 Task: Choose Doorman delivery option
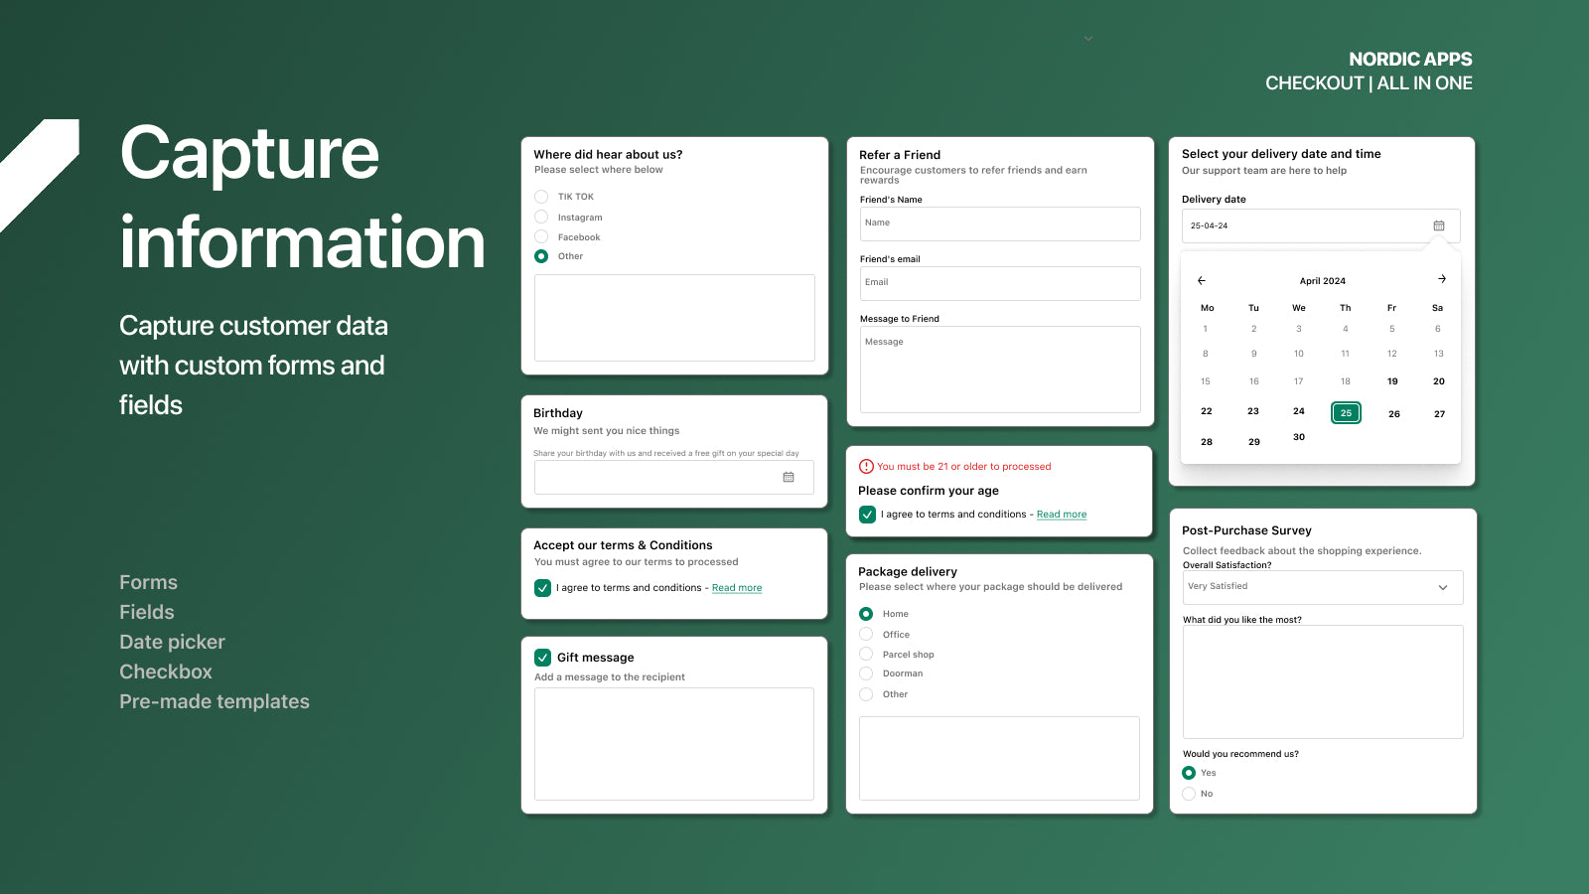866,672
